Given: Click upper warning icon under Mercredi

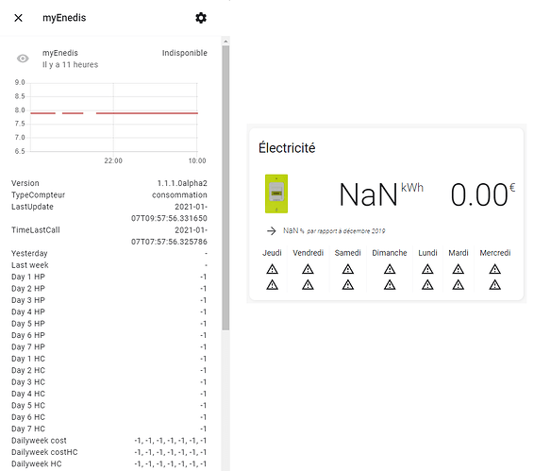Looking at the screenshot, I should point(494,269).
